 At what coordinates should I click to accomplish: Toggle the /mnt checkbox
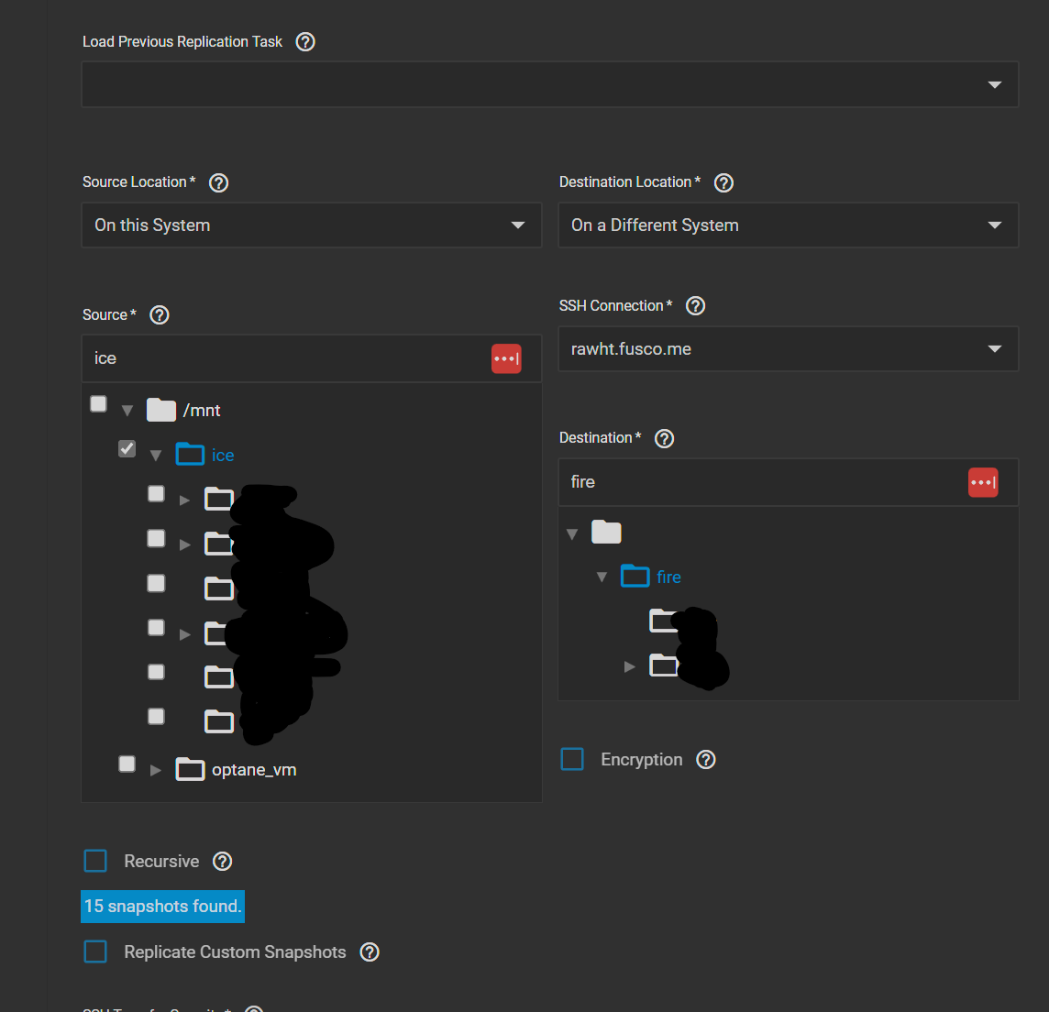tap(98, 404)
